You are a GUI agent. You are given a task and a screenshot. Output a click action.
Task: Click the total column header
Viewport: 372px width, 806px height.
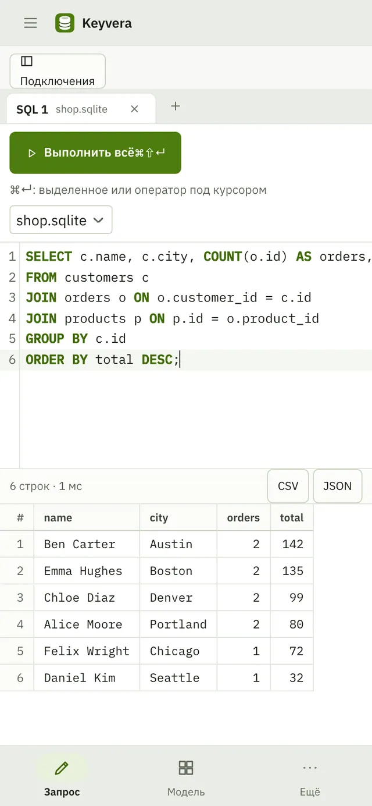click(292, 518)
